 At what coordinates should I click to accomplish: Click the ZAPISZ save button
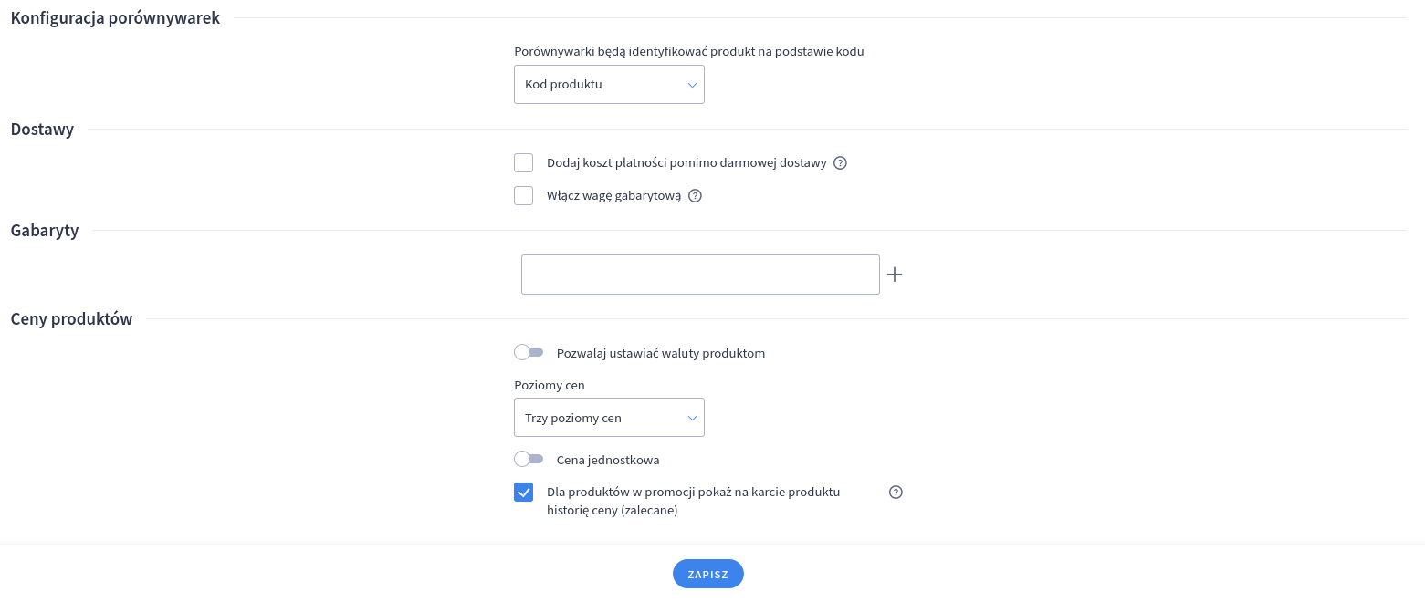click(x=708, y=574)
